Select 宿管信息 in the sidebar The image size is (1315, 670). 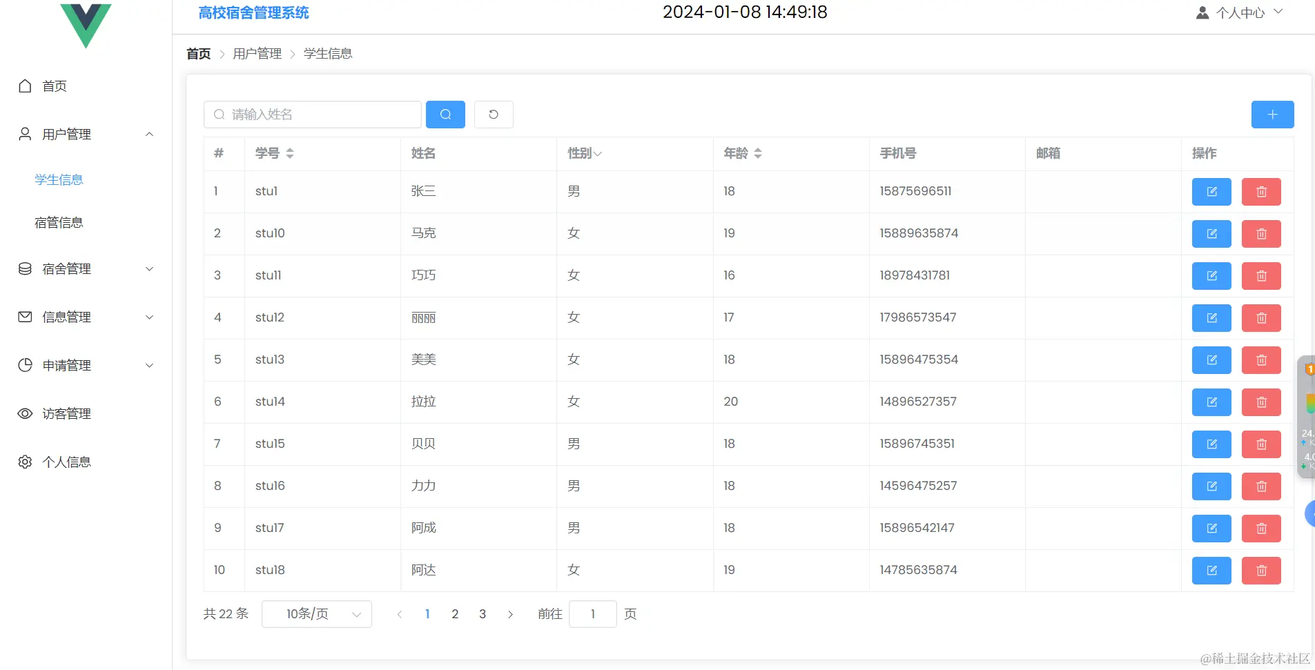click(x=59, y=222)
